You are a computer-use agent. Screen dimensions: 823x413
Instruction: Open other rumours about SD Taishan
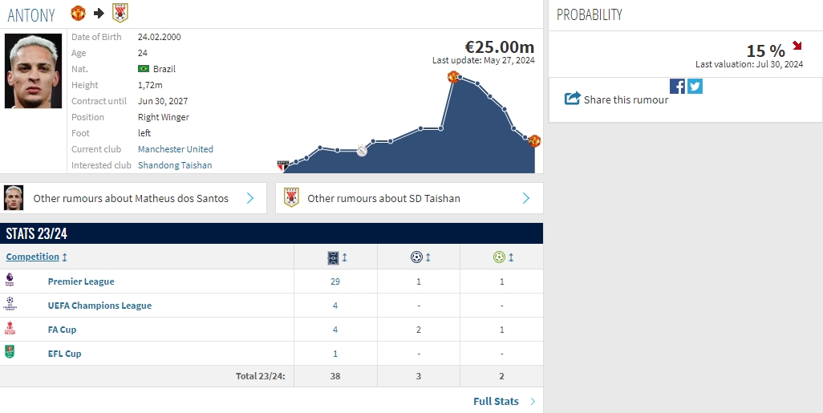[408, 198]
